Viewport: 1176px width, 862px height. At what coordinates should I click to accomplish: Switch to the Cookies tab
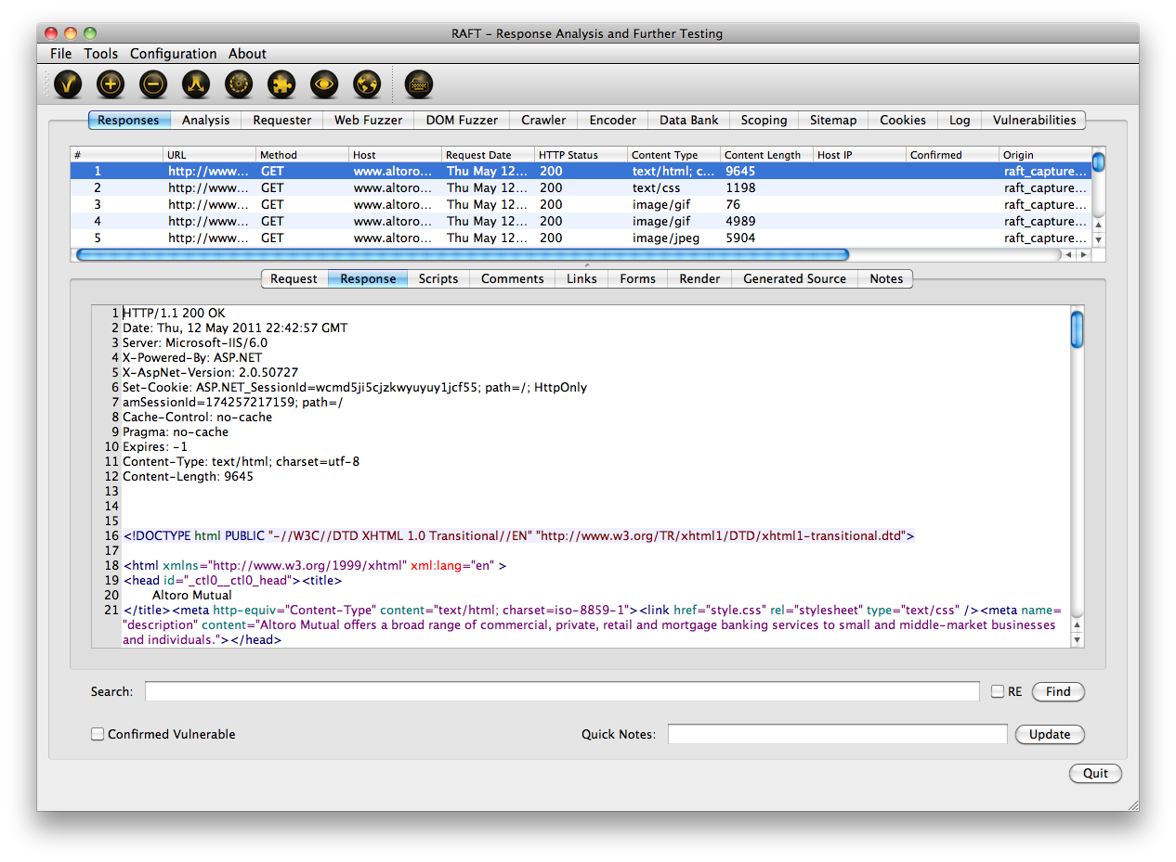pos(903,120)
